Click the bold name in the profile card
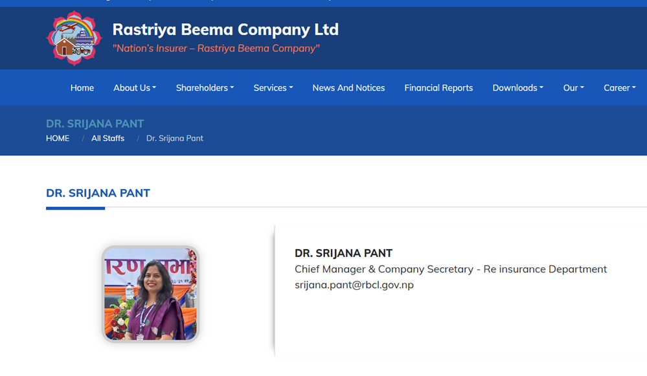Viewport: 647px width, 376px height. [343, 253]
